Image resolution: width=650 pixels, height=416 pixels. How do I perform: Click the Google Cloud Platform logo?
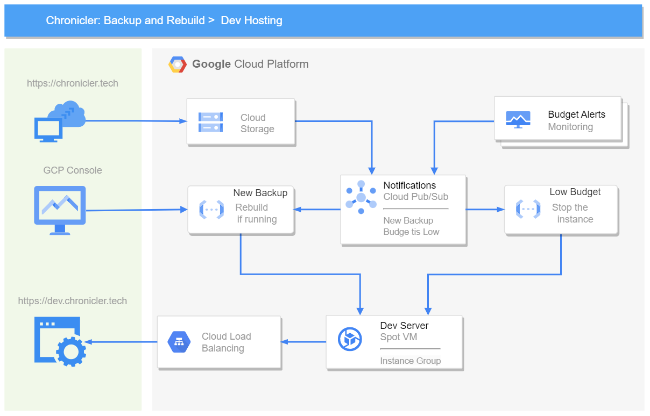coord(178,64)
